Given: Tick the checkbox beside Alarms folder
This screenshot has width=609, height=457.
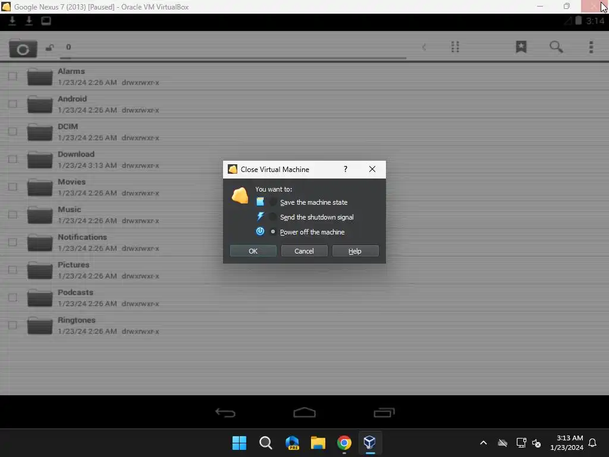Looking at the screenshot, I should point(12,76).
